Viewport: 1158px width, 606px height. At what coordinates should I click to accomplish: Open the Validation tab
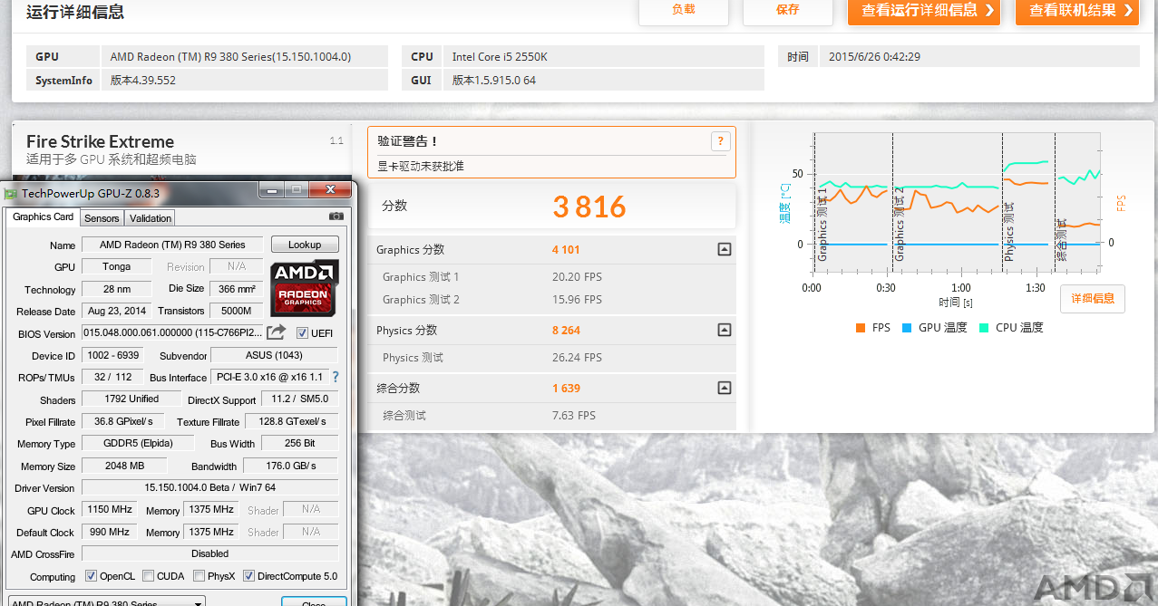point(151,218)
